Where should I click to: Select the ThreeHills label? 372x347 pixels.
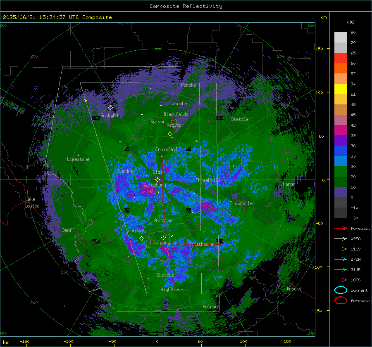[208, 180]
